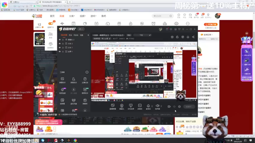Expand speaker options arrow
Viewport: 255px width, 143px height.
(161, 106)
